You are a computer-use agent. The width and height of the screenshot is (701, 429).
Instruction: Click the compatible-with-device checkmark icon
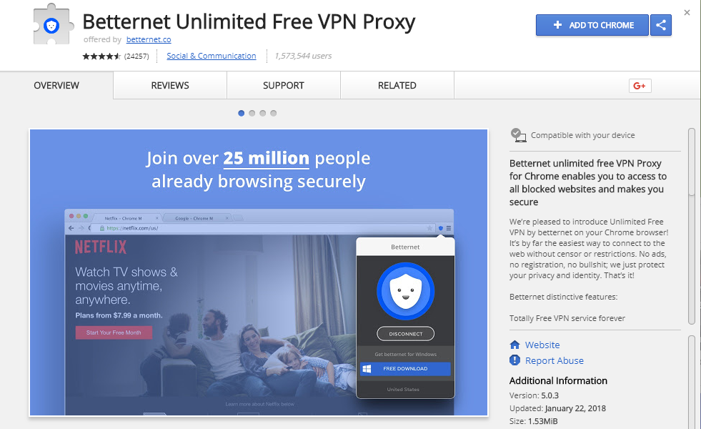(x=518, y=135)
